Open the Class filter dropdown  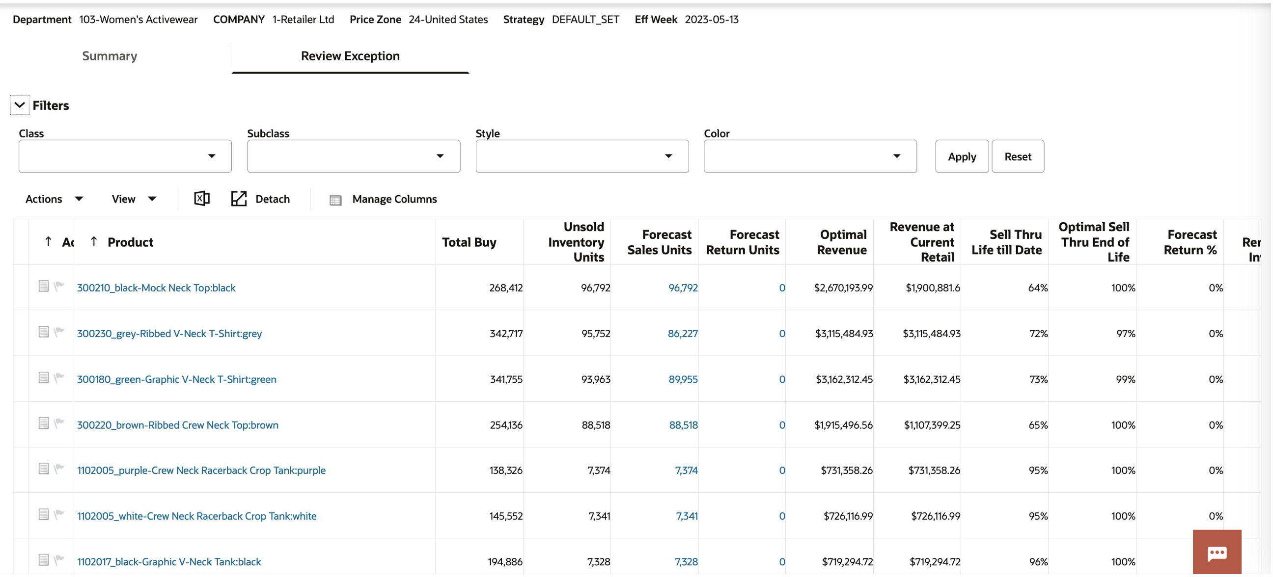click(212, 157)
